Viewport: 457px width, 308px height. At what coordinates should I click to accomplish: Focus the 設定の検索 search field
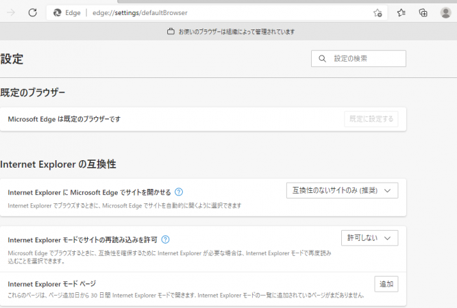coord(358,58)
